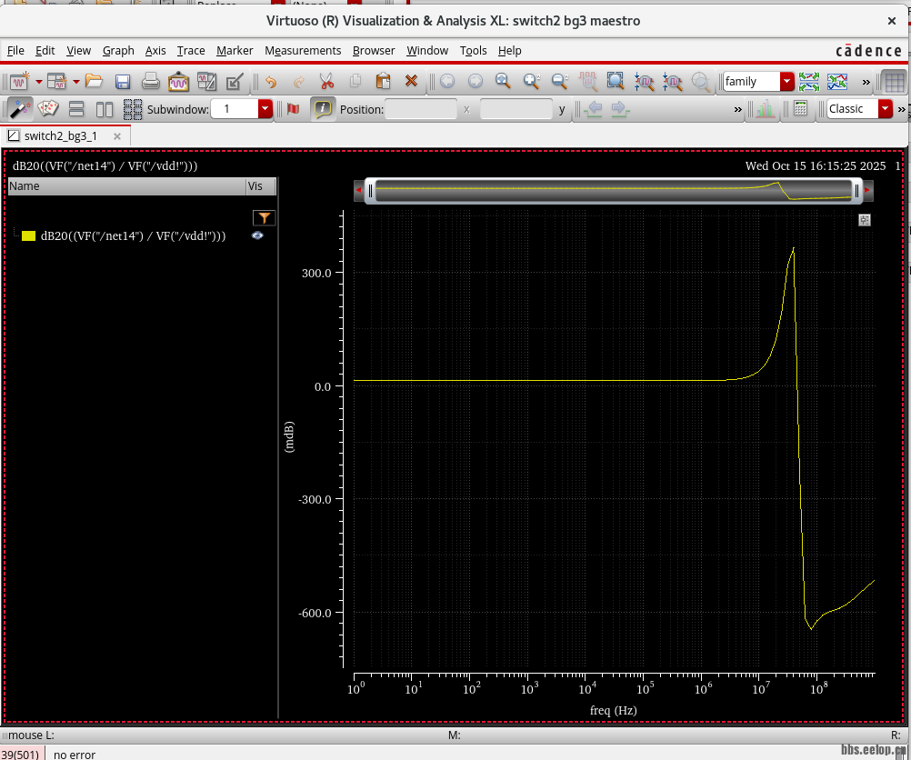Click the Undo arrow icon
This screenshot has height=760, width=911.
click(x=270, y=82)
